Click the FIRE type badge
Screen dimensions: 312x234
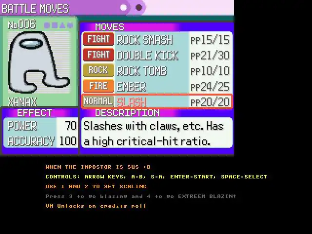98,86
